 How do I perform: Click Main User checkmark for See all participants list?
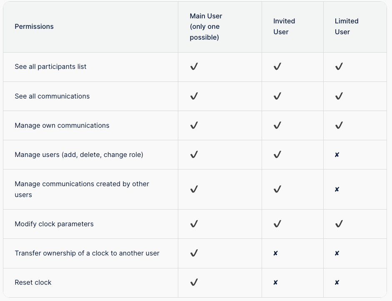coord(194,66)
